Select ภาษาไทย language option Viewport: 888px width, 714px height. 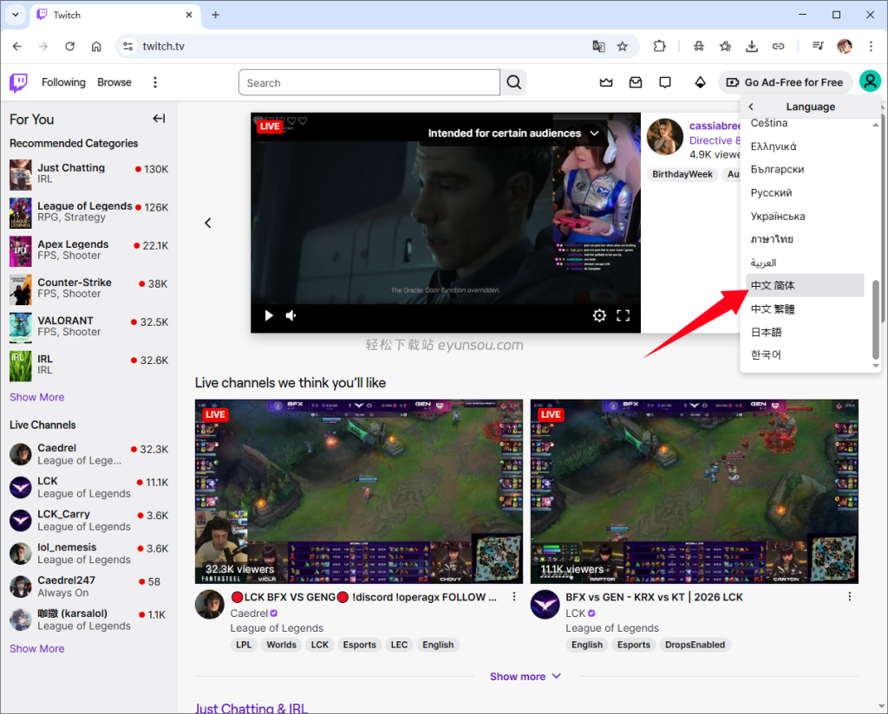pos(805,239)
